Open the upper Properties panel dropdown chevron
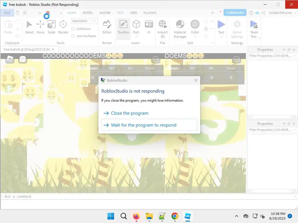 pyautogui.click(x=284, y=49)
